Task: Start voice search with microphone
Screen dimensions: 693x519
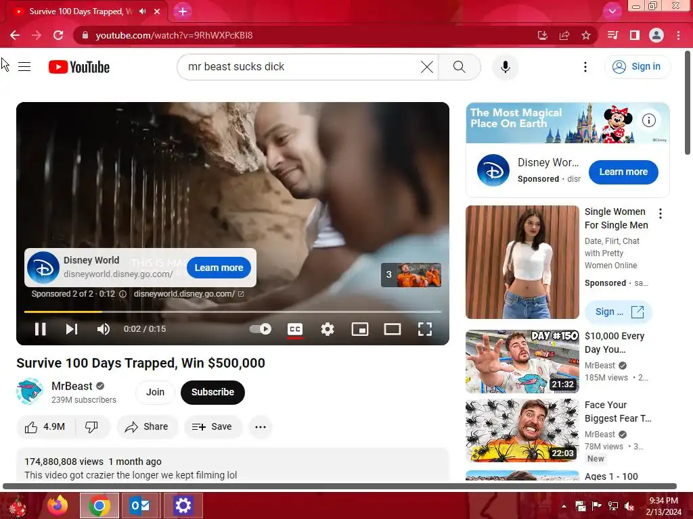Action: [x=505, y=67]
